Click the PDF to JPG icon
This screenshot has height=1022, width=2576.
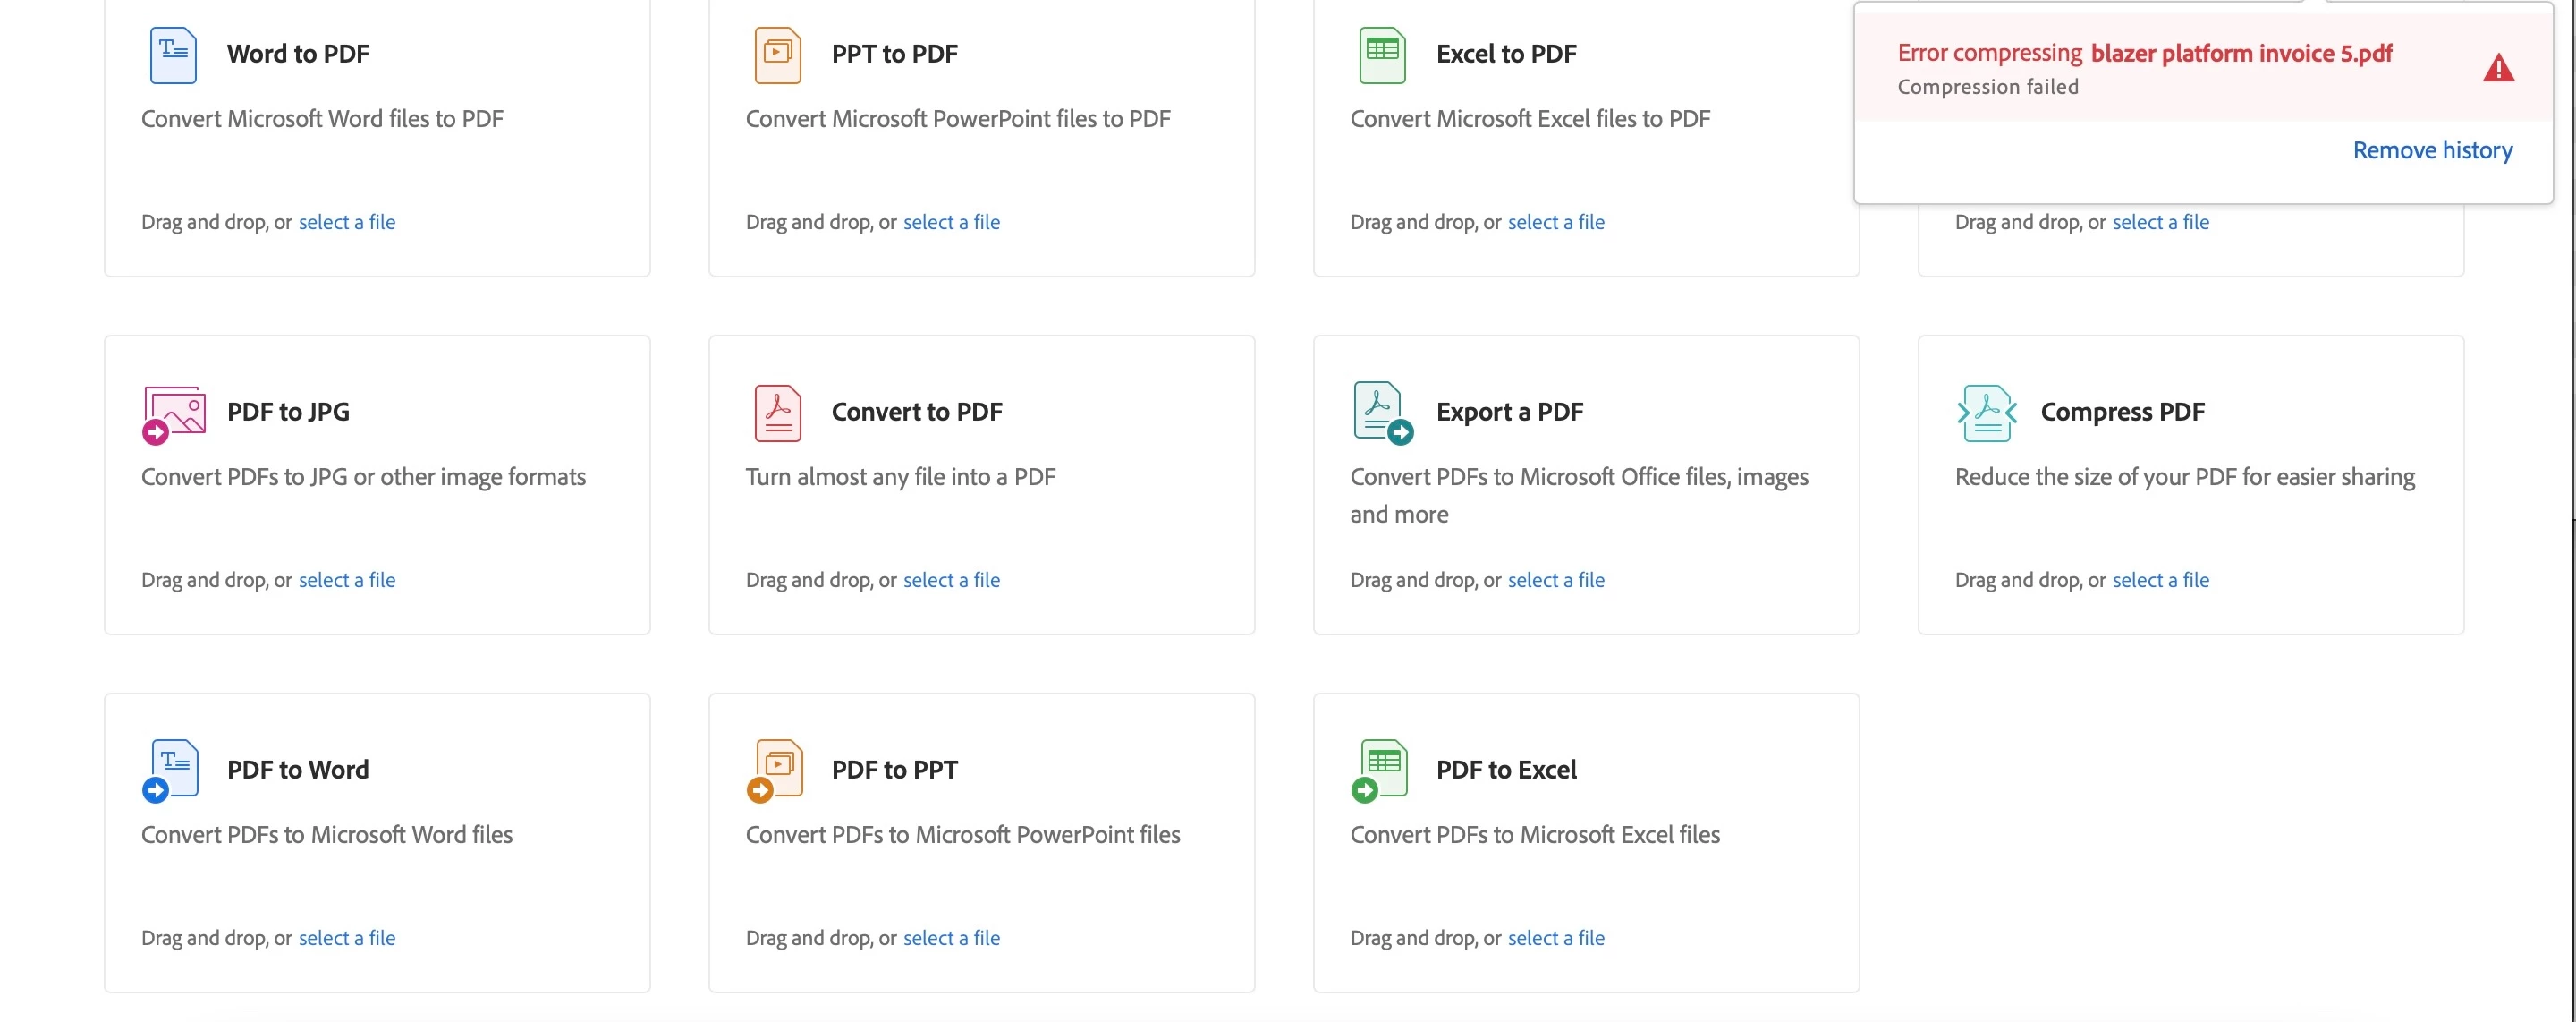point(174,413)
